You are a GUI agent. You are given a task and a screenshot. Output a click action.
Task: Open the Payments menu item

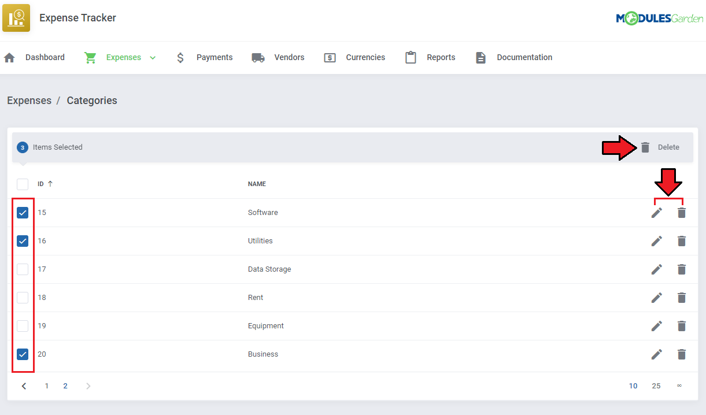point(215,57)
